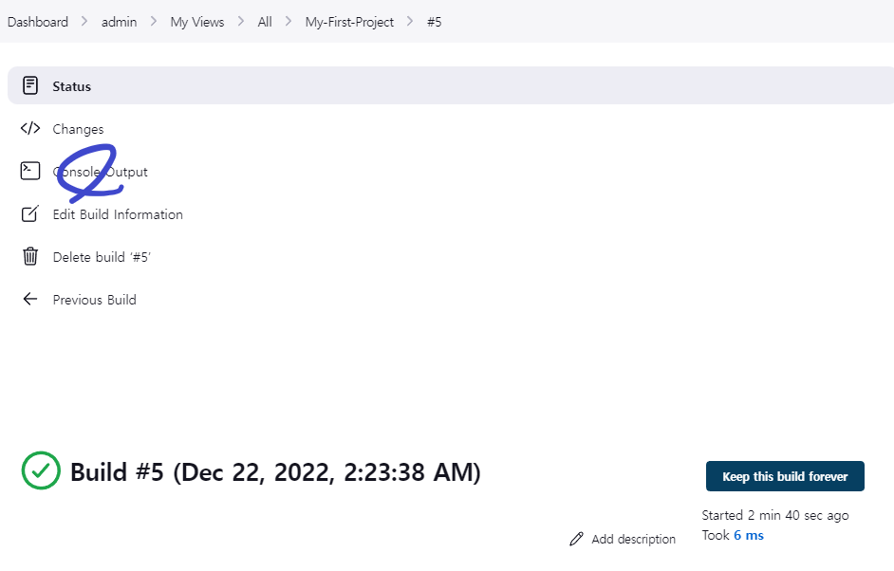Expand chevron after All breadcrumb
The image size is (894, 571).
point(289,22)
